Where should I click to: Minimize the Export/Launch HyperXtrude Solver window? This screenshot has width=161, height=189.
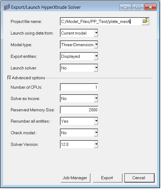[x=125, y=7]
